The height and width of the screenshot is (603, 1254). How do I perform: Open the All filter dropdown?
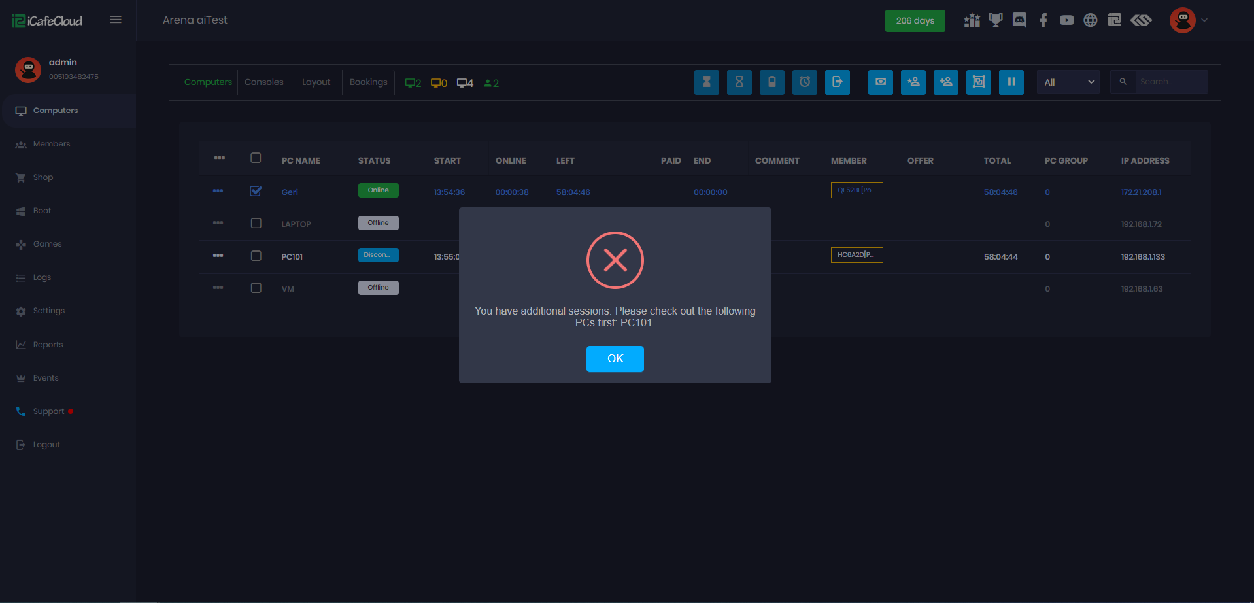(x=1068, y=82)
